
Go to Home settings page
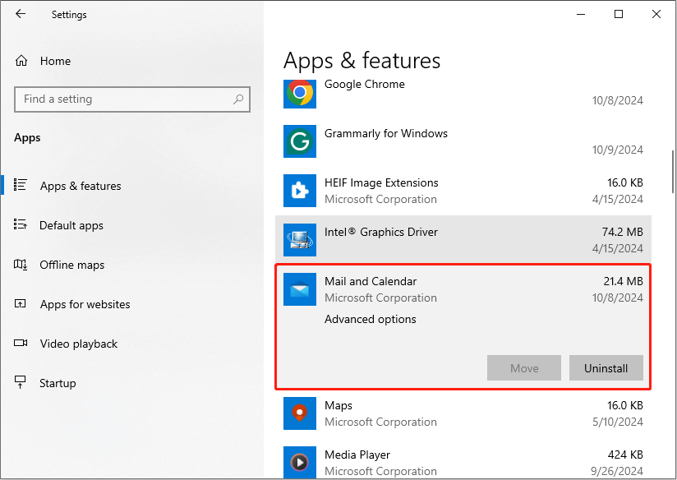(x=55, y=61)
